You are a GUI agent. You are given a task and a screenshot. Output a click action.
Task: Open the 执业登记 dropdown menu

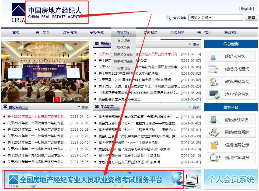[124, 32]
